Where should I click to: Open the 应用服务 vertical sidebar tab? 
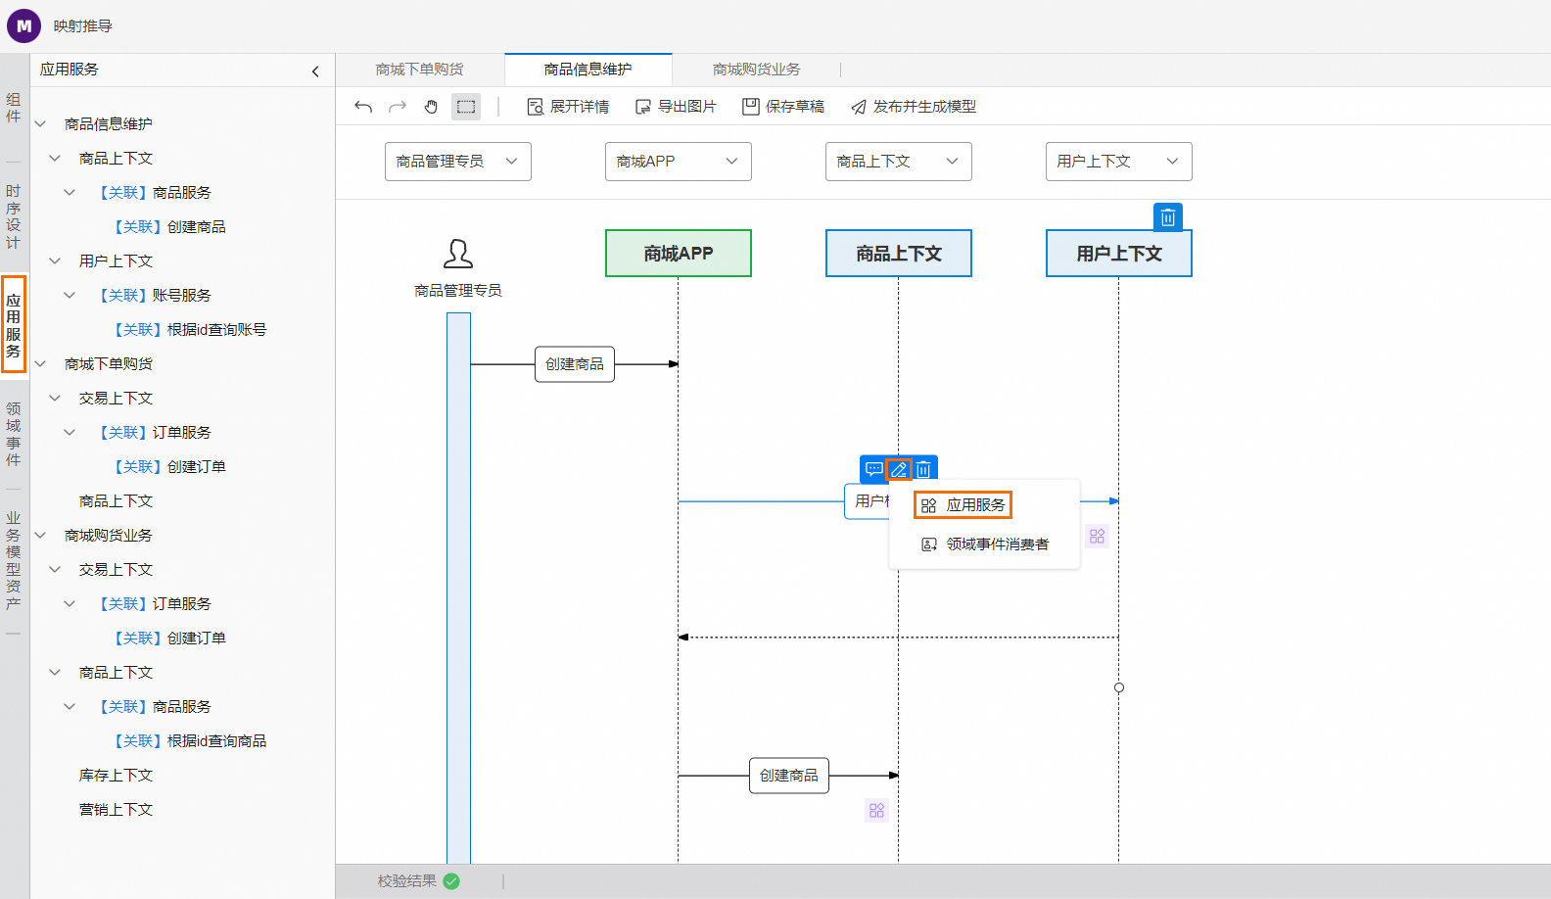pyautogui.click(x=14, y=324)
